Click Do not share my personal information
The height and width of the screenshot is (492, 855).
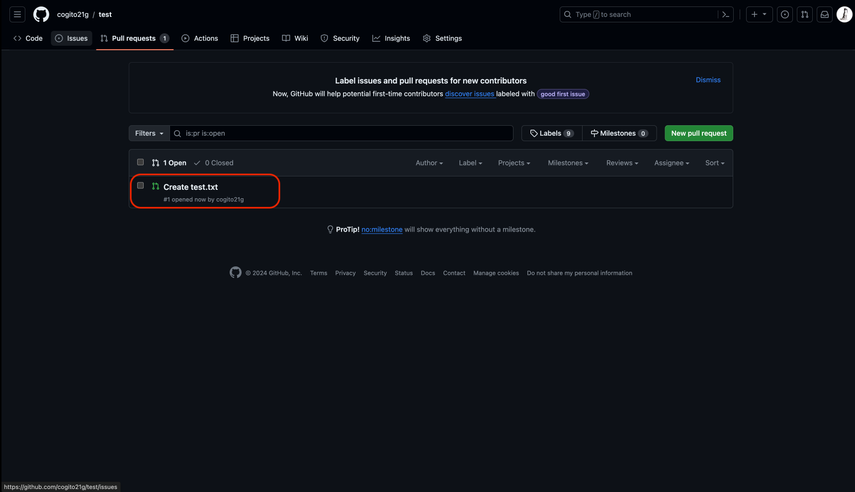click(580, 273)
